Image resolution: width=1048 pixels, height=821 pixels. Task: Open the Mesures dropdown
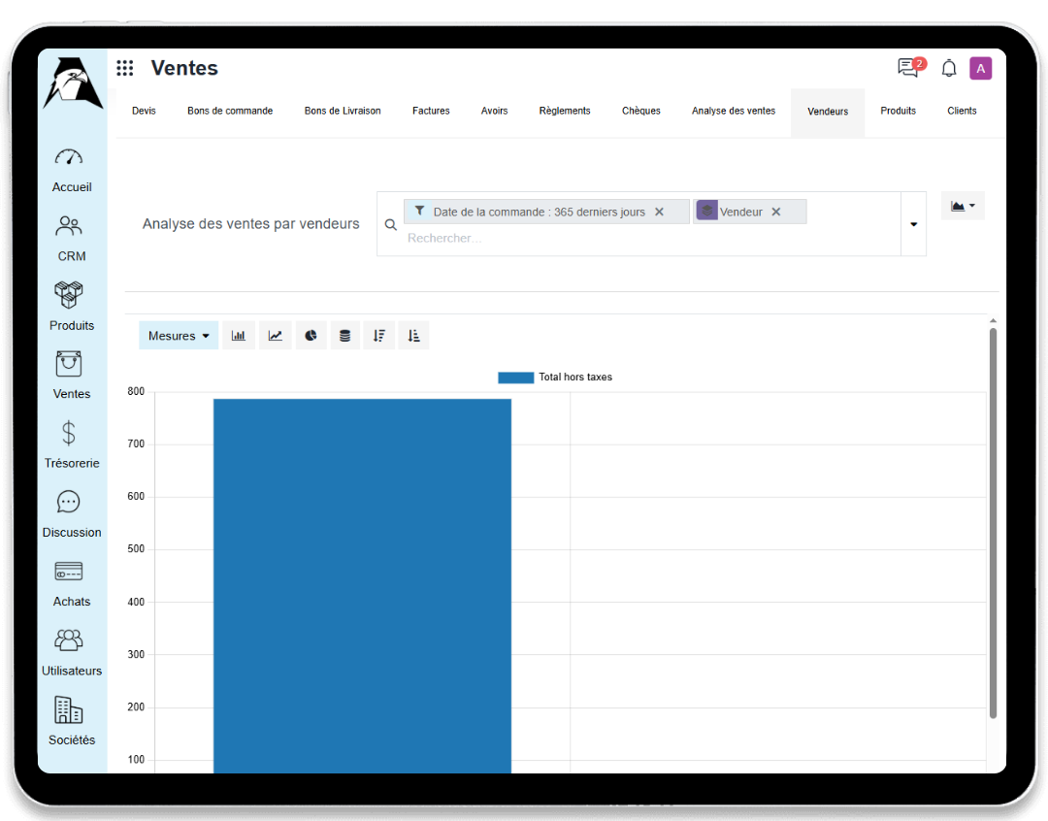[x=179, y=336]
